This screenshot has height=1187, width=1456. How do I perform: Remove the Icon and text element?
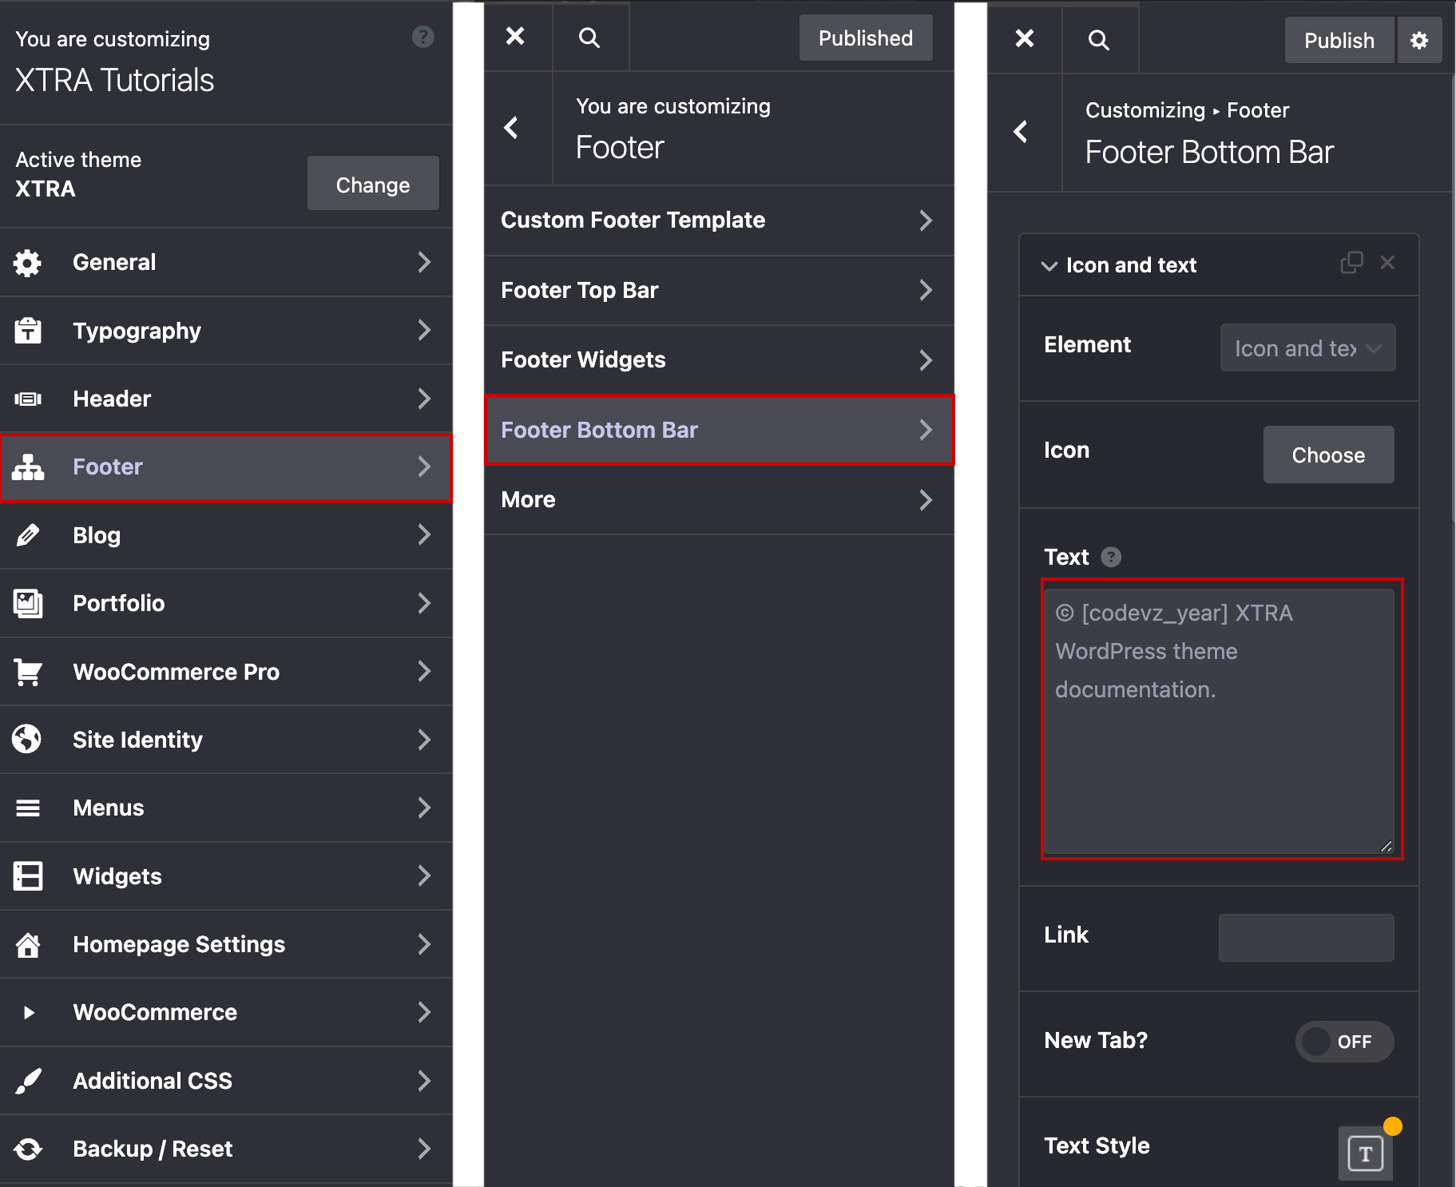point(1387,263)
